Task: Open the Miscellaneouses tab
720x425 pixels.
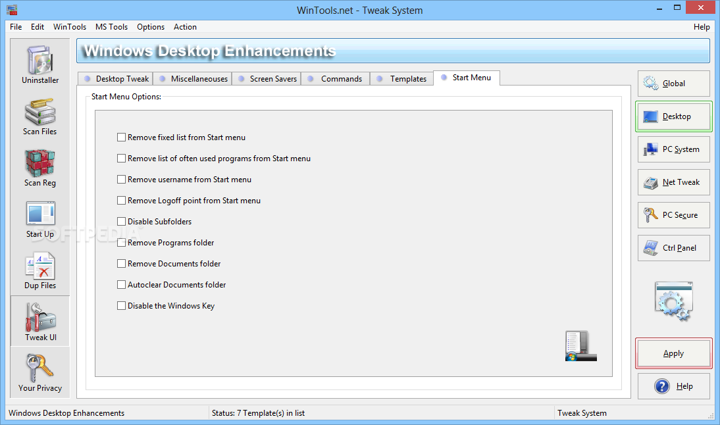Action: pos(192,79)
